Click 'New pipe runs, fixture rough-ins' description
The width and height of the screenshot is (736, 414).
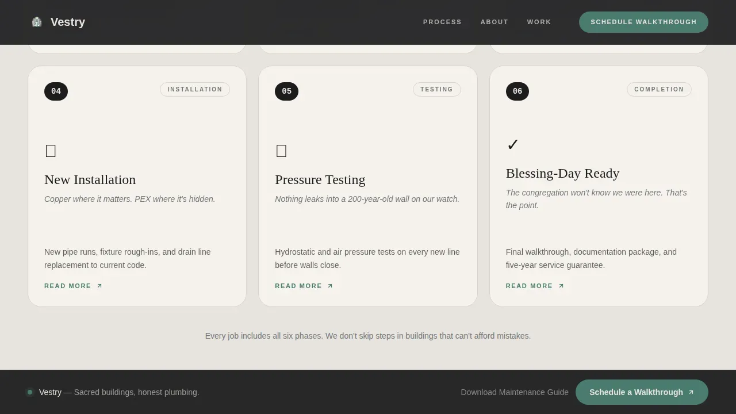pos(128,259)
